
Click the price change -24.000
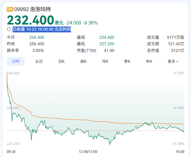click(x=73, y=23)
